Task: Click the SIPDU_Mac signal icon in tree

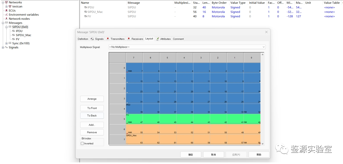Action: [13, 35]
